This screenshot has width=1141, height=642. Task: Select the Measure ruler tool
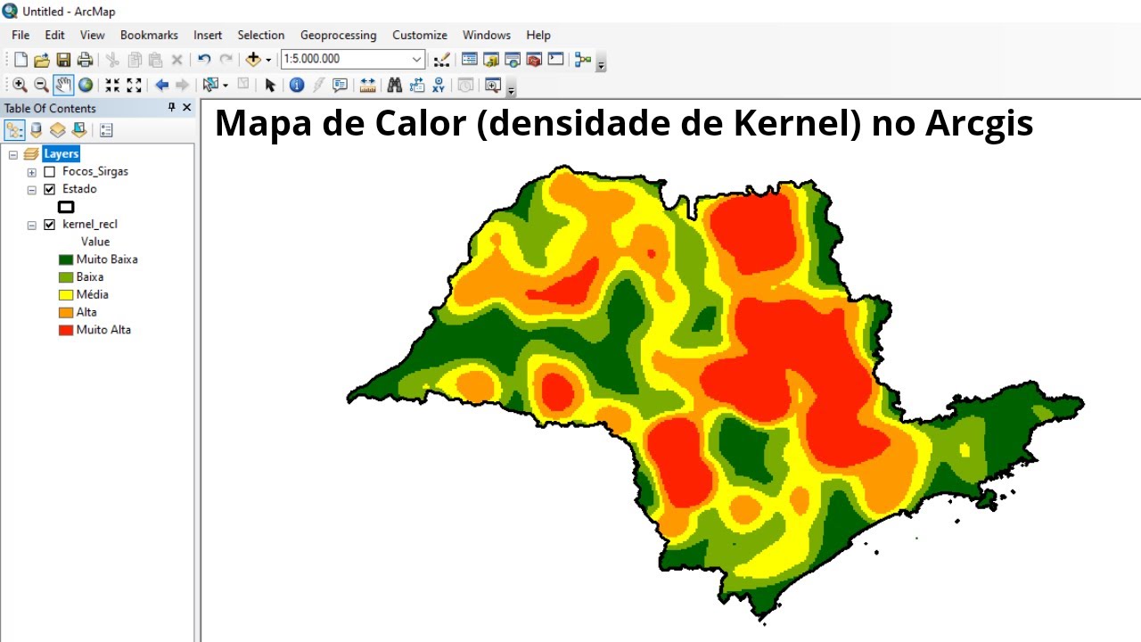(x=367, y=85)
